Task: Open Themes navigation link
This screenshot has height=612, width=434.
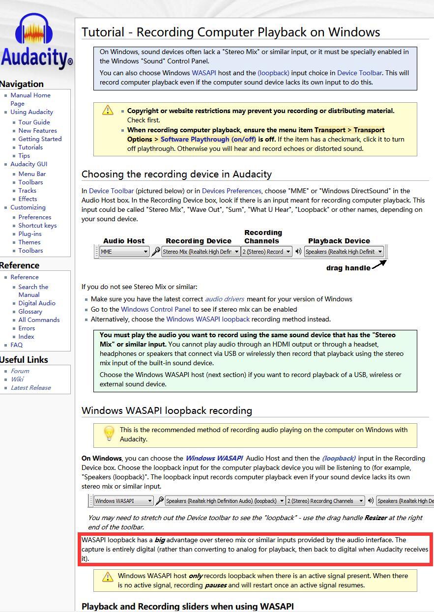Action: pyautogui.click(x=29, y=242)
